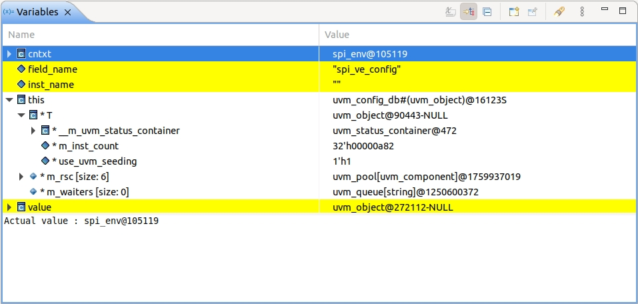
Task: Toggle the Show Logical Structure button
Action: [469, 12]
